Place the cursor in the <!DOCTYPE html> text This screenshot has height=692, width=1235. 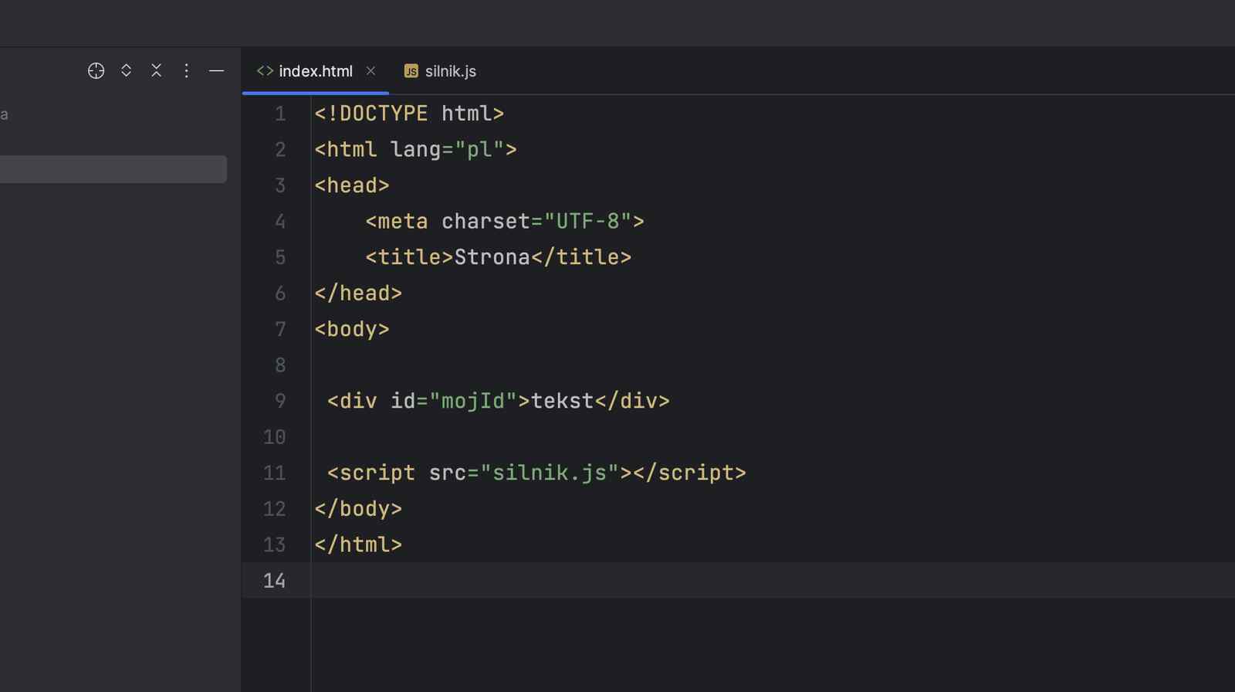tap(409, 114)
